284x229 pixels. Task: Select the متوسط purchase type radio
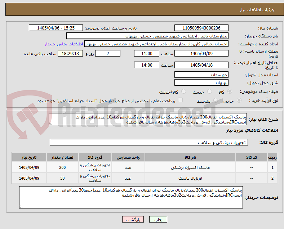[216, 100]
